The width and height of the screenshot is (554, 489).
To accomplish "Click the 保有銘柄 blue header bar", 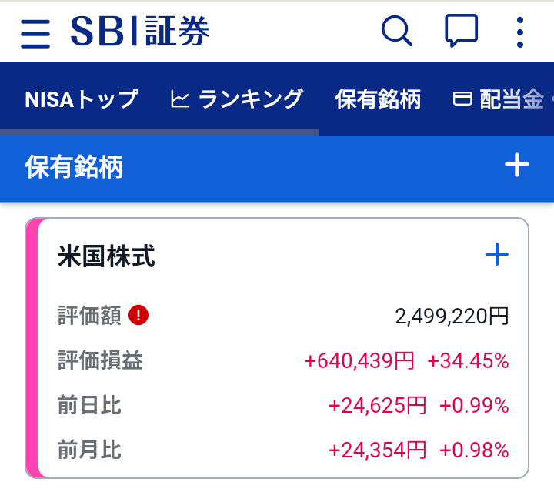I will point(277,169).
